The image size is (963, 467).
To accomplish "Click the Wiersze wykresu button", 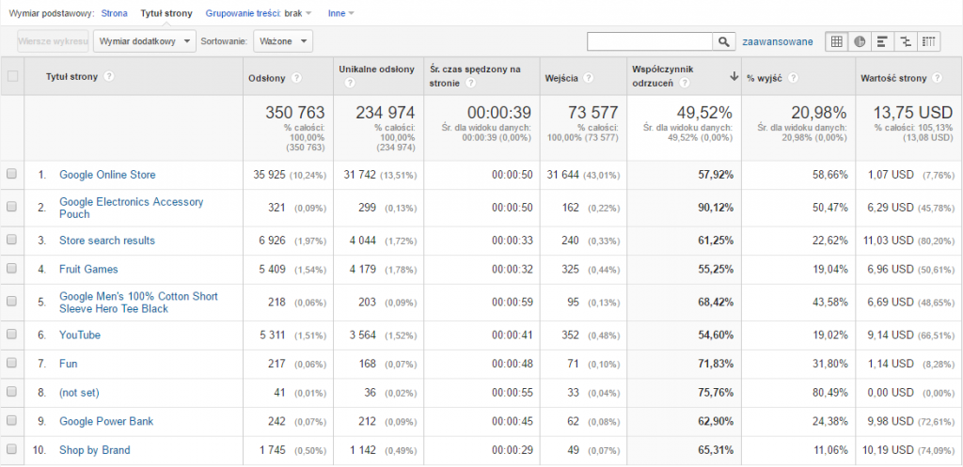I will click(x=53, y=41).
